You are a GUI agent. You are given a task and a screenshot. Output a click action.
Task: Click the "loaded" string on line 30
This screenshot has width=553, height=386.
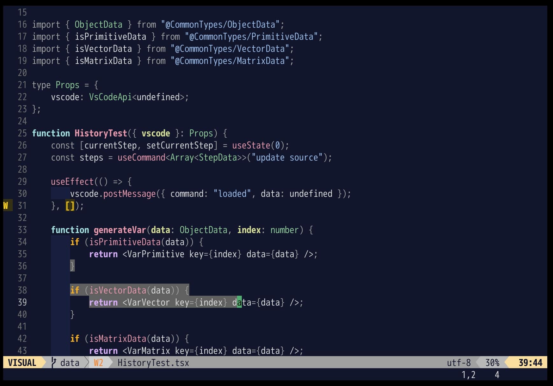pos(232,194)
